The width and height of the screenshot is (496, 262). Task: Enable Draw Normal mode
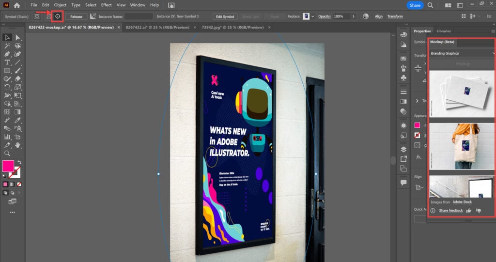coord(5,192)
